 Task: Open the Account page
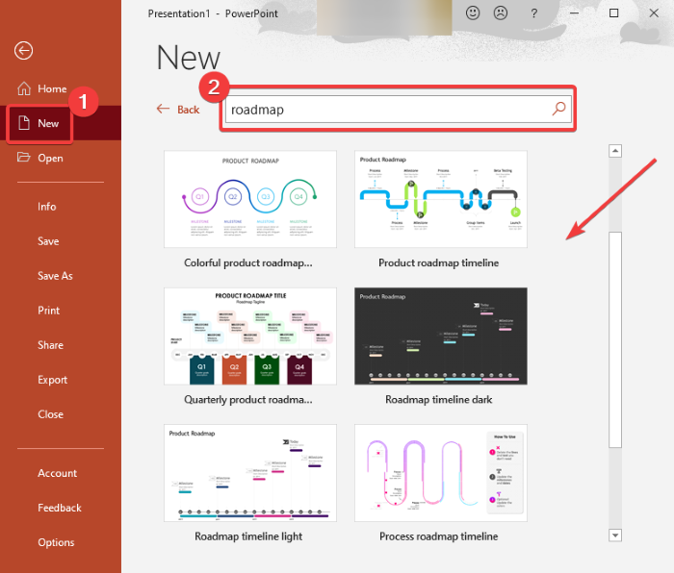(57, 473)
